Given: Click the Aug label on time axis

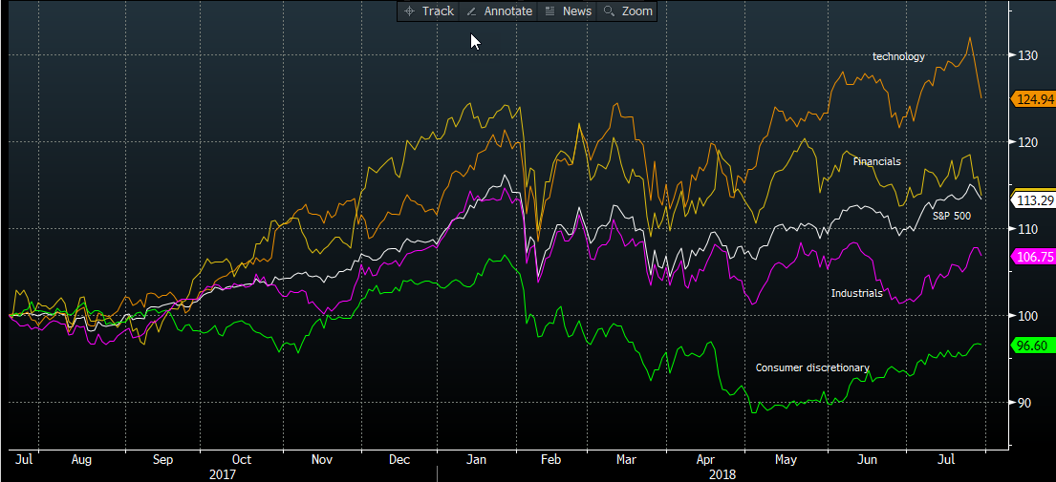Looking at the screenshot, I should point(81,460).
